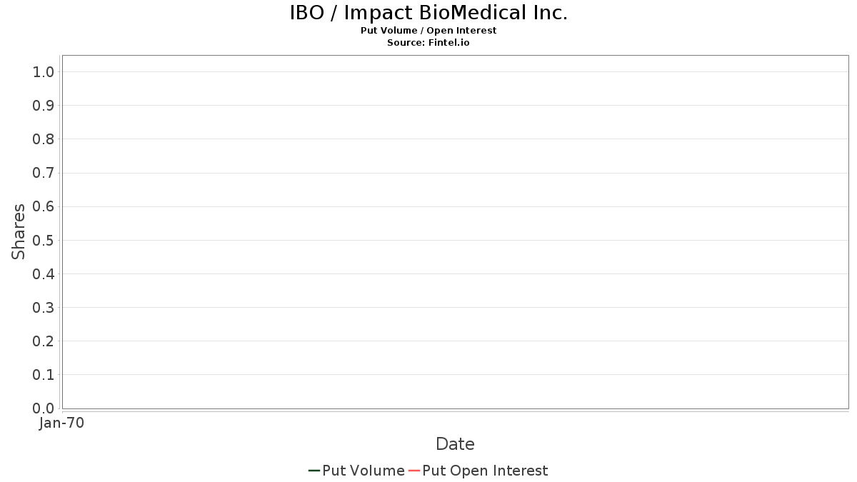Click the 0.2 y-axis tick label

point(44,341)
